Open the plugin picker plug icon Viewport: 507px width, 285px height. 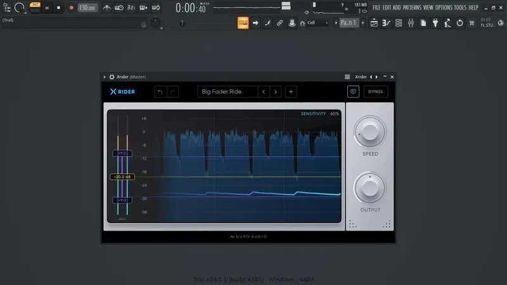click(435, 23)
